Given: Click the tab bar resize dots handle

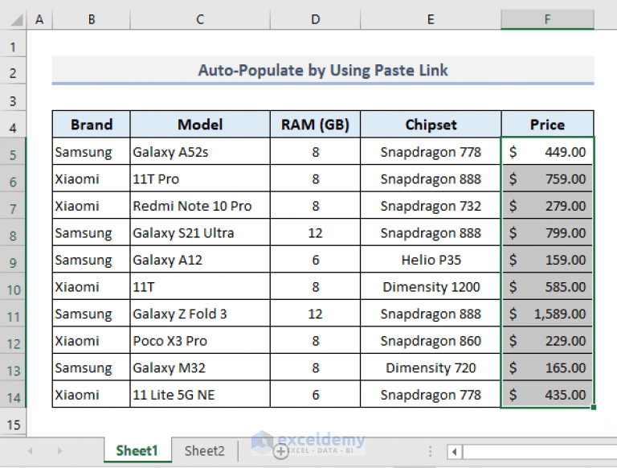Looking at the screenshot, I should (430, 451).
